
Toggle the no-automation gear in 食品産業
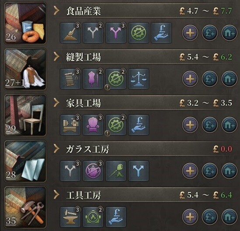click(139, 33)
